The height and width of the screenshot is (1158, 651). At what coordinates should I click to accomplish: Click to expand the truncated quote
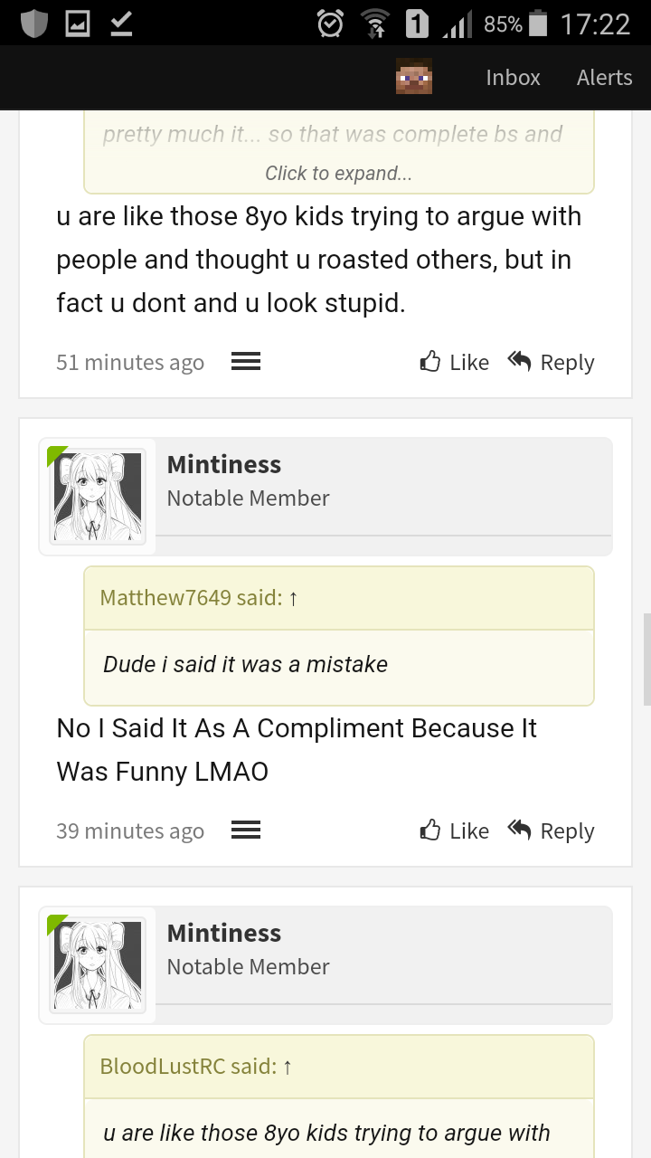338,173
